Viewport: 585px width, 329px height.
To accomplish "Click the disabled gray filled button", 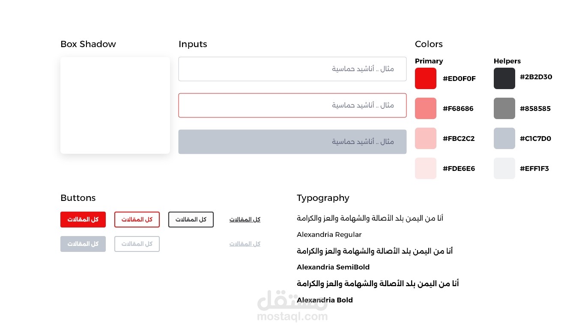I will (x=83, y=244).
